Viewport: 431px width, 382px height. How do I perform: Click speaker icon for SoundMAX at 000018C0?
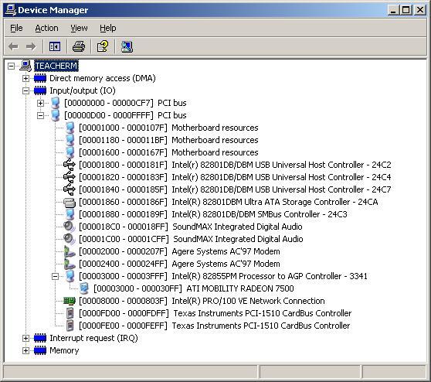click(69, 227)
